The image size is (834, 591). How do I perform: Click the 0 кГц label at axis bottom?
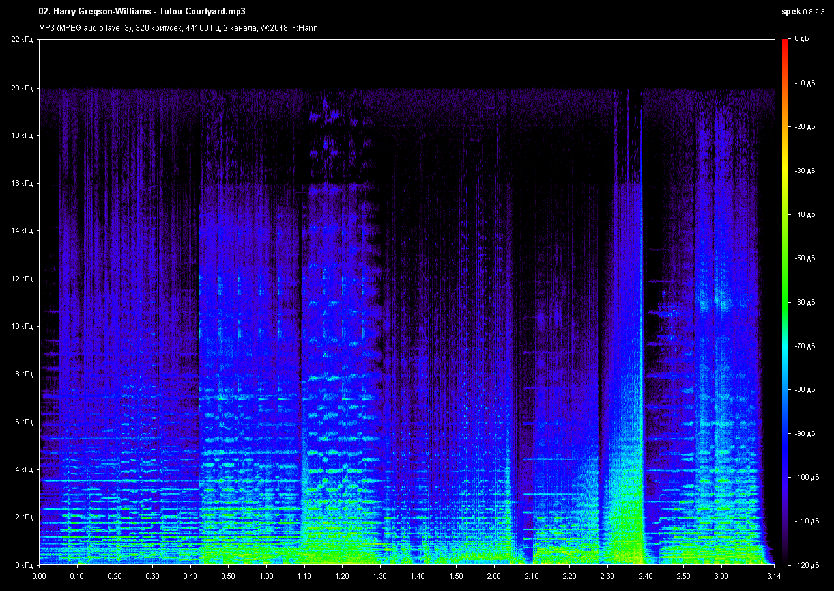tap(24, 564)
